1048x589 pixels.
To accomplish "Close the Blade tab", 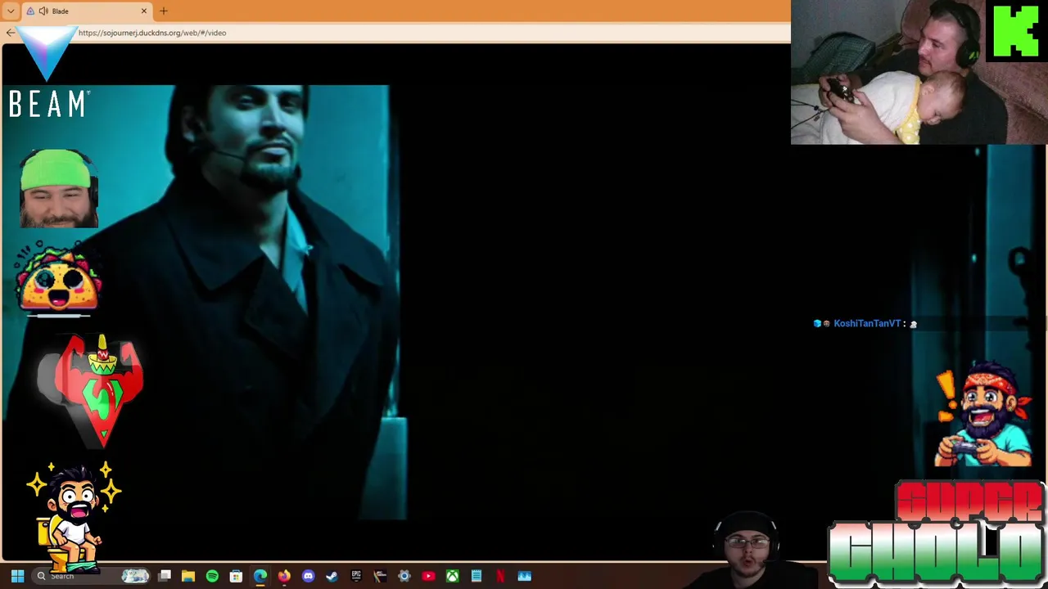I will pyautogui.click(x=144, y=11).
